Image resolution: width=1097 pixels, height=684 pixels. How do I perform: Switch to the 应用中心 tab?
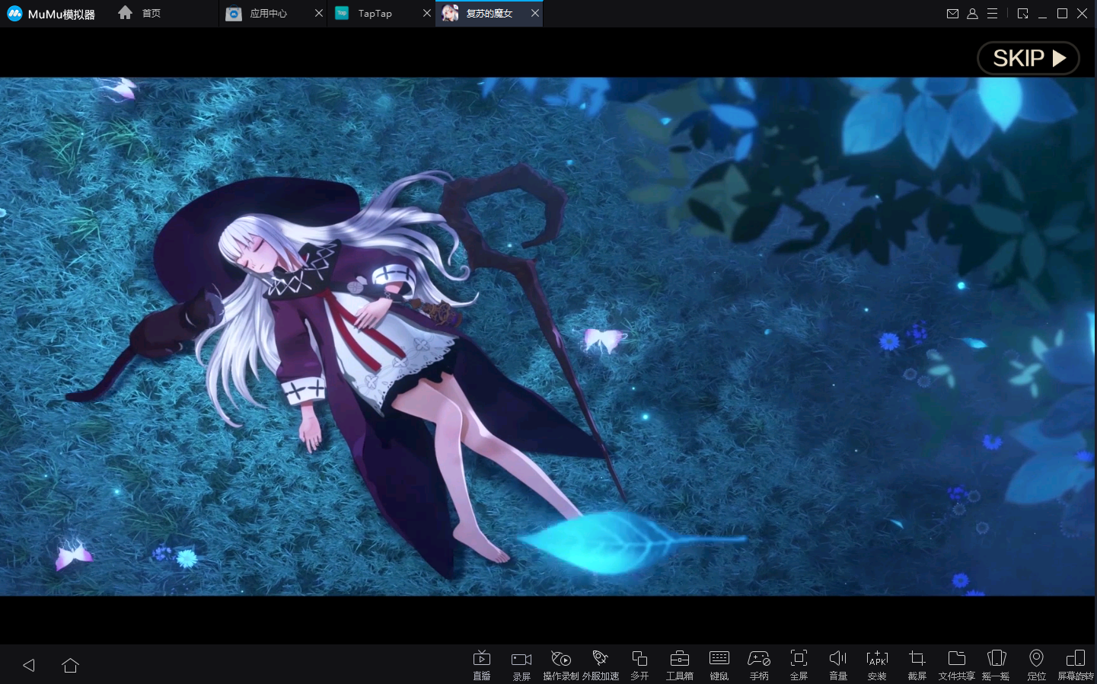[268, 14]
